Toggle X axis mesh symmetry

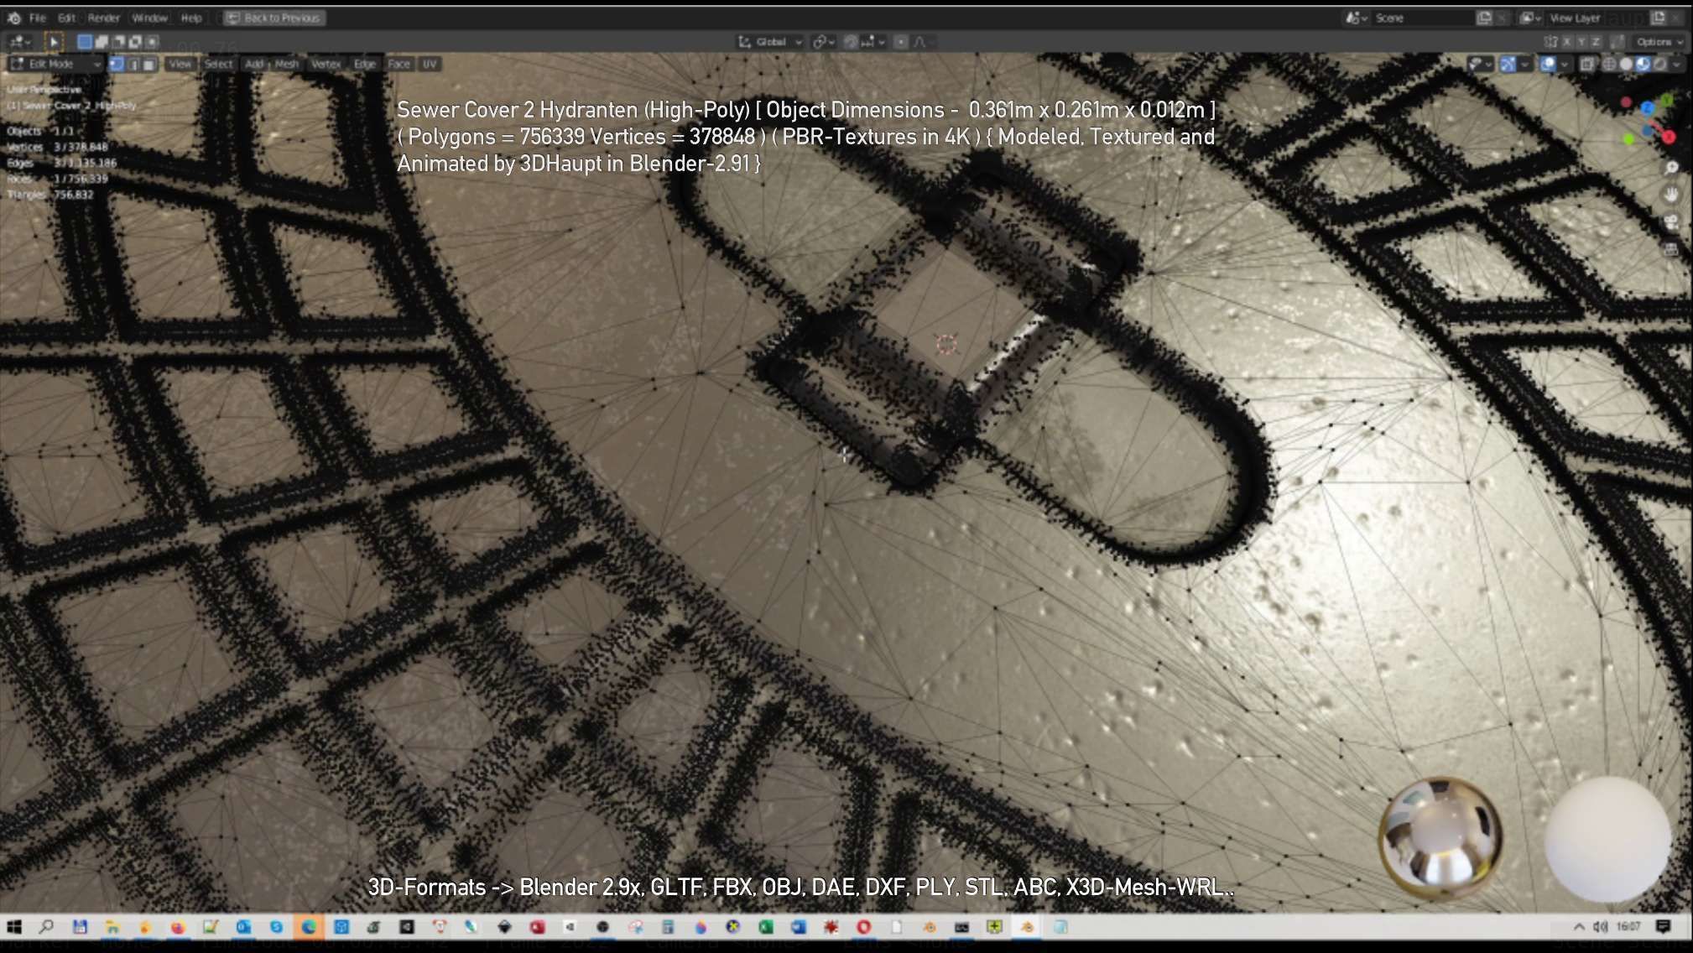(1565, 41)
